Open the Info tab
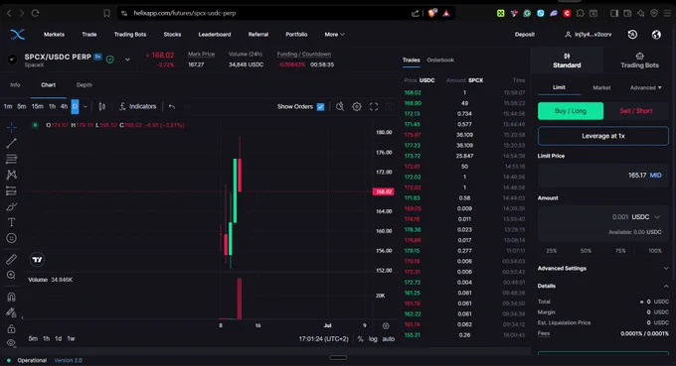This screenshot has width=676, height=366. (x=15, y=85)
